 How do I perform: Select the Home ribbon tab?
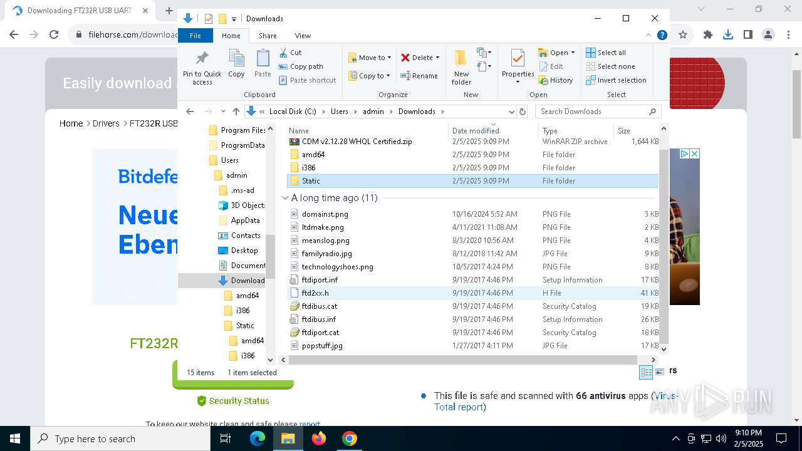point(231,36)
